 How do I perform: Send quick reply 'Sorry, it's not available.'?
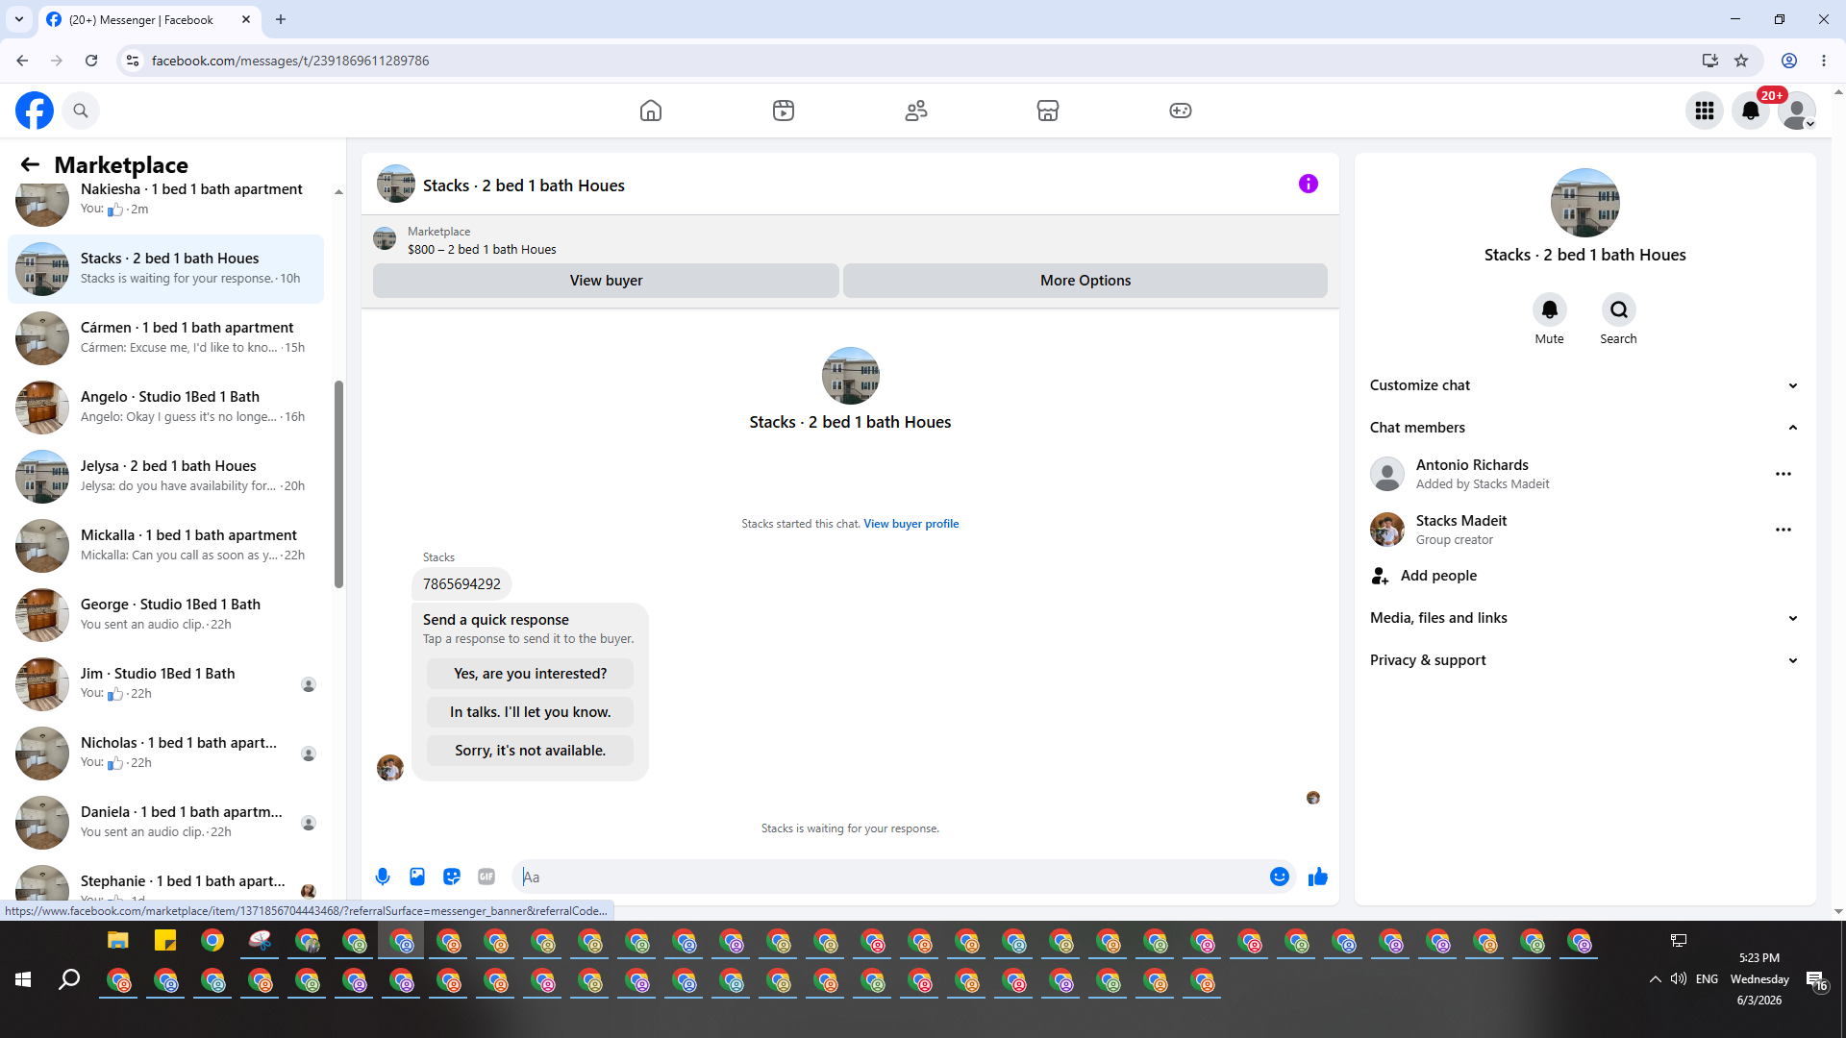[x=530, y=751]
